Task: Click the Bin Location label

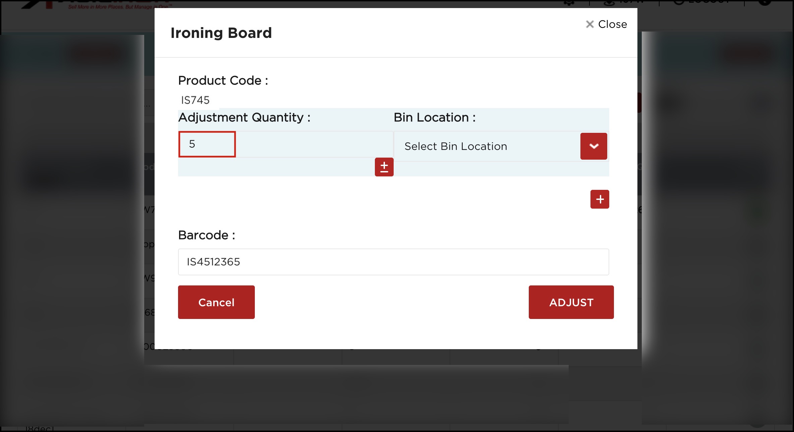Action: click(434, 117)
